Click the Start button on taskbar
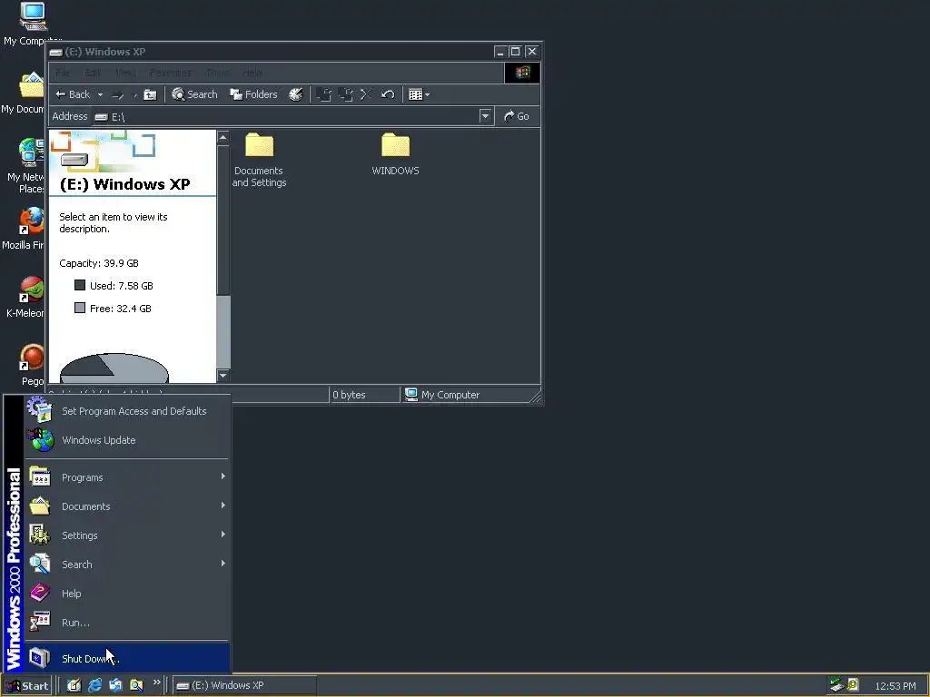 (x=27, y=686)
